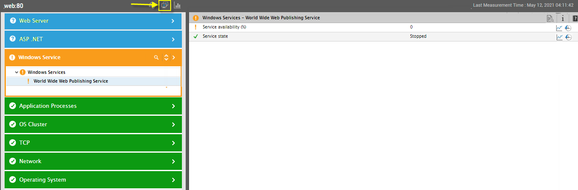Select the Windows Service layer title
The height and width of the screenshot is (190, 578).
tap(39, 57)
